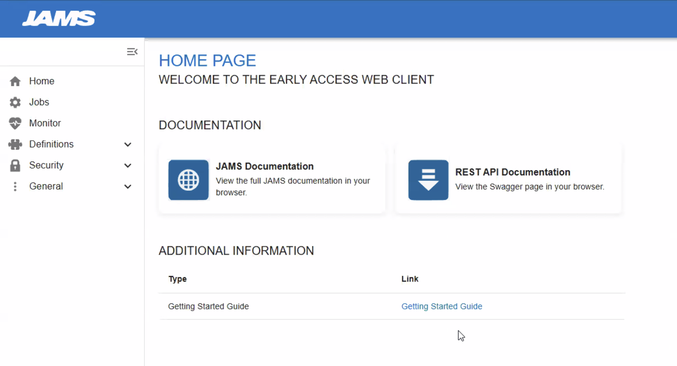Click 'View the full JAMS documentation' description
677x366 pixels.
pyautogui.click(x=293, y=187)
